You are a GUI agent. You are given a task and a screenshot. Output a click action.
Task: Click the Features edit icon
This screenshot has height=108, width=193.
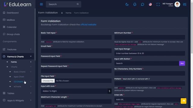pyautogui.click(x=4, y=49)
